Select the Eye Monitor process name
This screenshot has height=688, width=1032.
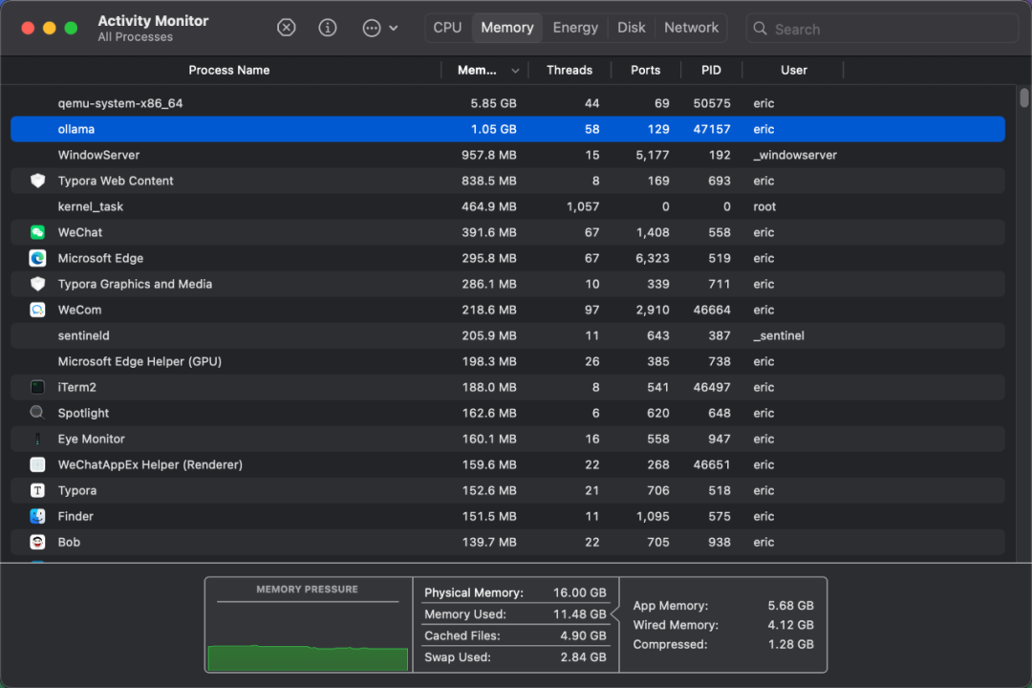[91, 439]
